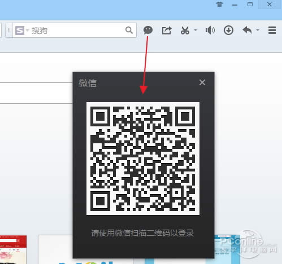Open the skin shirt icon in title bar
This screenshot has height=264, width=282.
click(x=219, y=4)
